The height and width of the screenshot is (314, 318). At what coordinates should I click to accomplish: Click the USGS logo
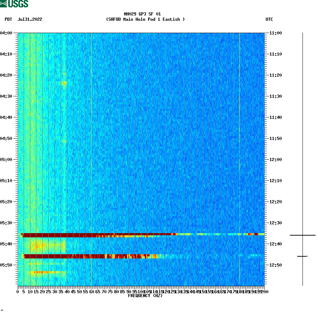(13, 4)
